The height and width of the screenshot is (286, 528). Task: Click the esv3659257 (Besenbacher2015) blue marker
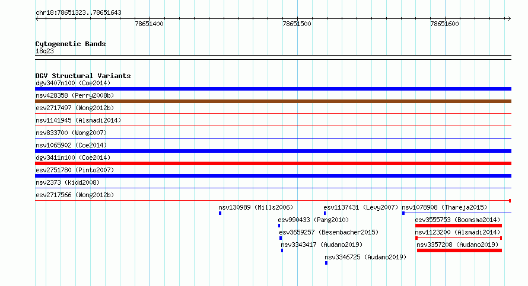[x=281, y=238]
